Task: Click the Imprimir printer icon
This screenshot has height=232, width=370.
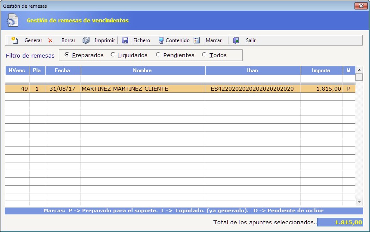Action: click(86, 40)
